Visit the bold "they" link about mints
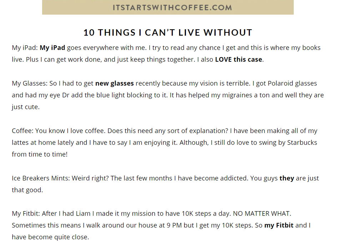338x250 pixels. pos(287,178)
